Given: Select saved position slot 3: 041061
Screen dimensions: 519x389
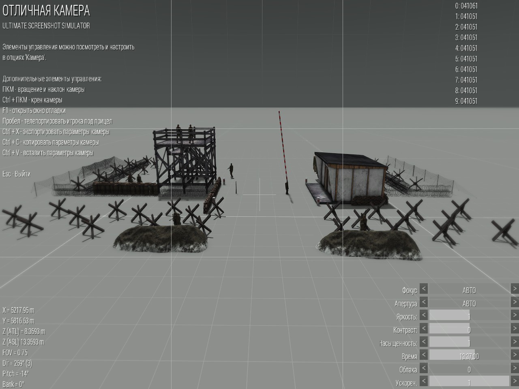Looking at the screenshot, I should (x=466, y=37).
